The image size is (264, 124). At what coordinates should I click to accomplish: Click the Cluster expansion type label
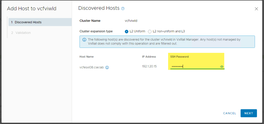[x=96, y=31]
